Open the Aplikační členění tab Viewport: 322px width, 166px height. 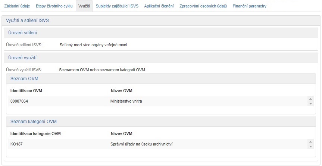[159, 6]
